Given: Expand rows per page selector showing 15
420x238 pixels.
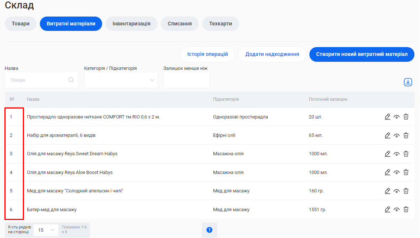Looking at the screenshot, I should pyautogui.click(x=46, y=230).
